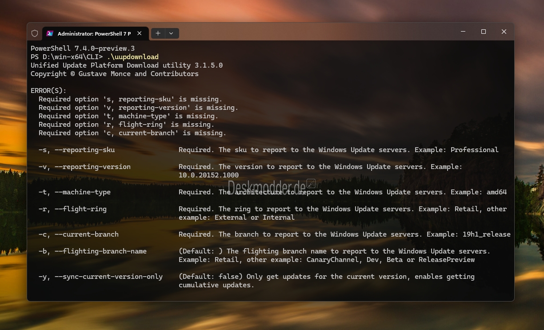Click the error line about 'c, current-branch' missing

(x=132, y=133)
